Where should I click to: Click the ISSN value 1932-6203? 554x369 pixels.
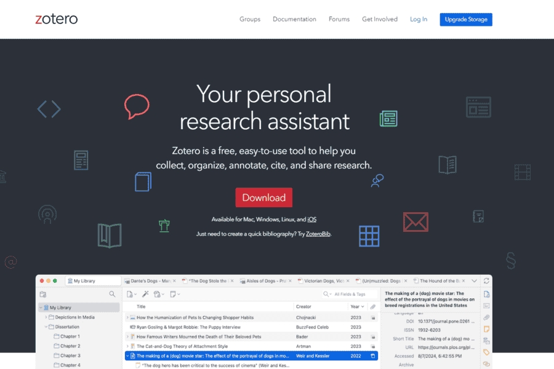tap(429, 330)
